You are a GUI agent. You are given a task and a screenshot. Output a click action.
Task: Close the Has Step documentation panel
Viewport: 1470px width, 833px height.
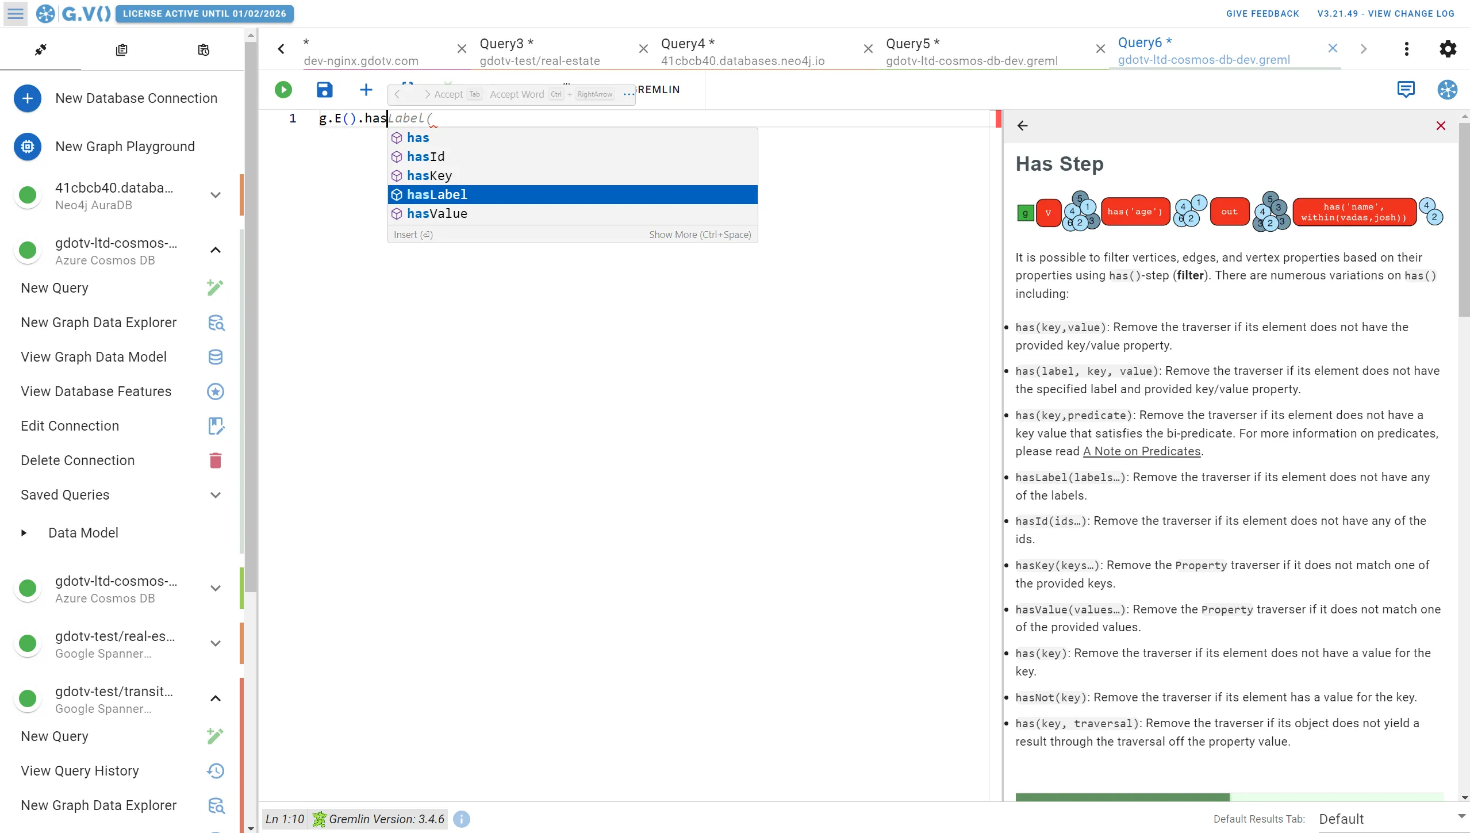pyautogui.click(x=1440, y=126)
